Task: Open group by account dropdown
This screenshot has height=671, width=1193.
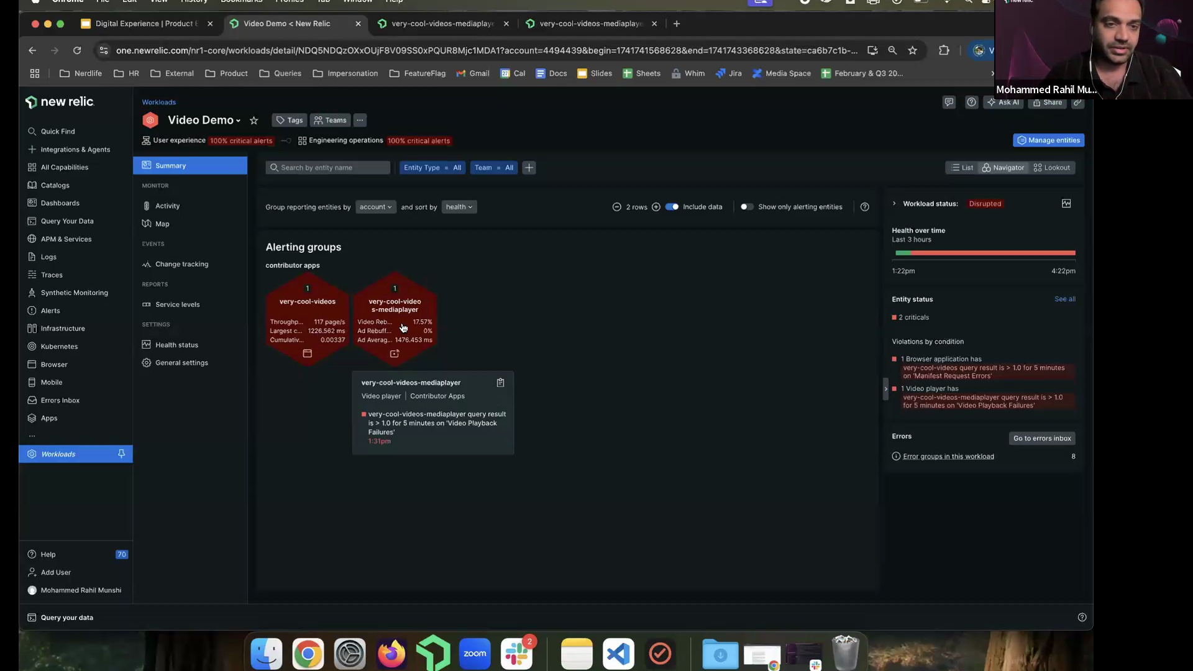Action: (x=376, y=207)
